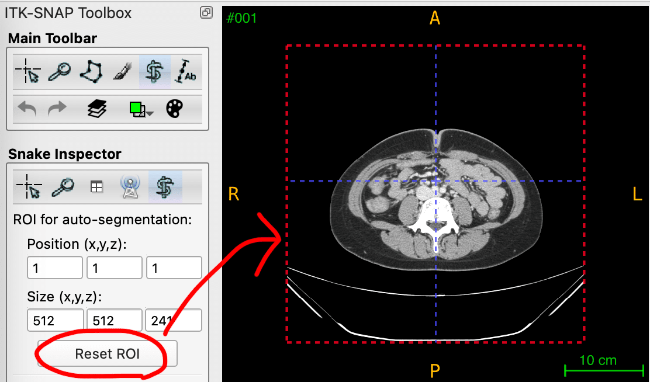
Task: Click the Reset ROI button
Action: coord(108,354)
